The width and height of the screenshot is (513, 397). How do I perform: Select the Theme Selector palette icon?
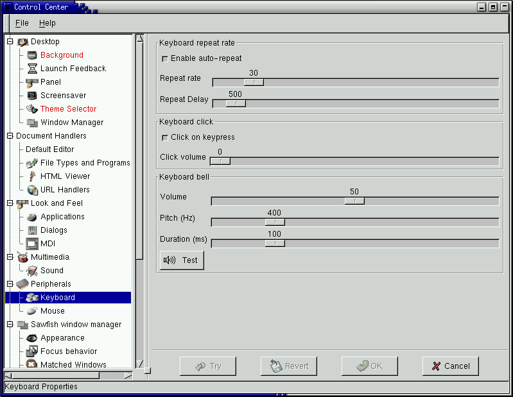(32, 109)
